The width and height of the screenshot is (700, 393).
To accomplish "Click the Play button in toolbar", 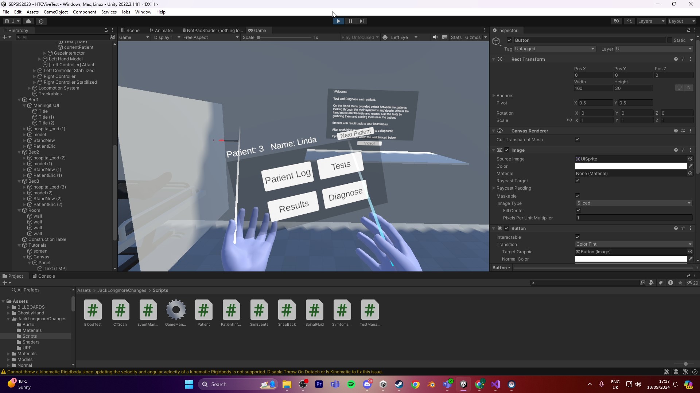I will pyautogui.click(x=338, y=21).
